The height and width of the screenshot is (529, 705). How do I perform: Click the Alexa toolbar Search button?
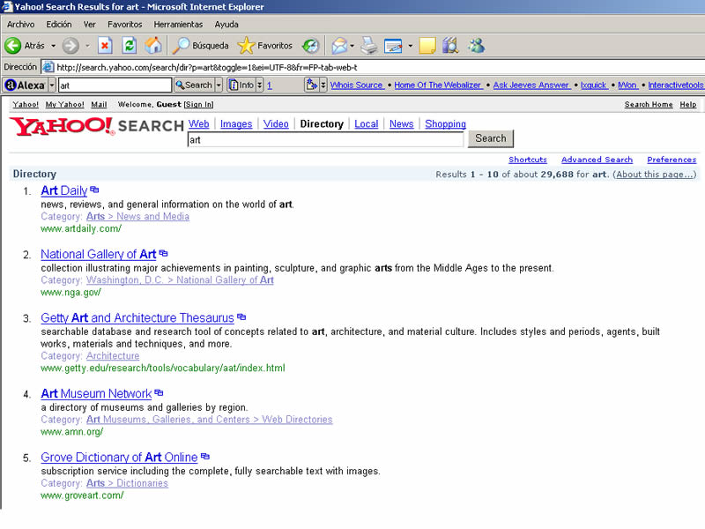pos(194,85)
